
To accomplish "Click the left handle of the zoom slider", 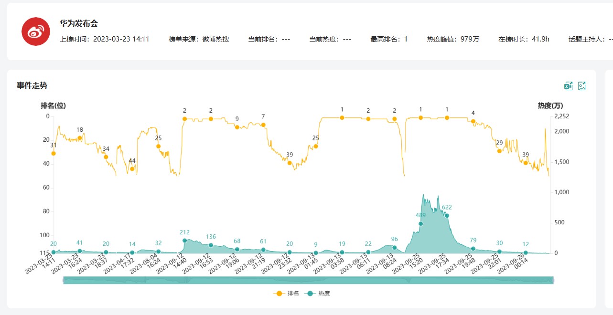I will (x=64, y=281).
